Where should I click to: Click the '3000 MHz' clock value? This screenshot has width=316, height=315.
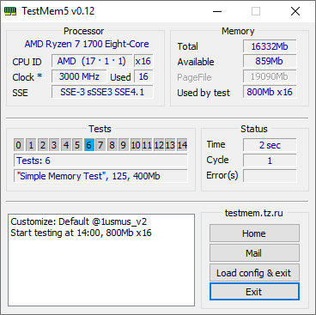point(79,76)
